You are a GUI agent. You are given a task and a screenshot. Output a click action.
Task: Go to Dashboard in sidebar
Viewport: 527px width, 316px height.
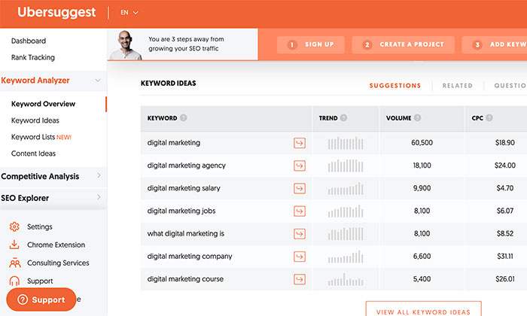[29, 41]
